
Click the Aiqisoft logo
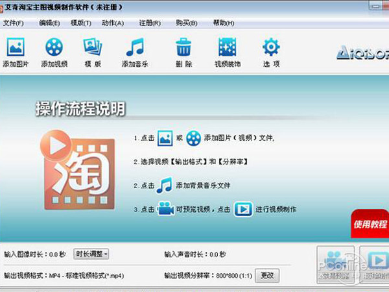point(362,53)
